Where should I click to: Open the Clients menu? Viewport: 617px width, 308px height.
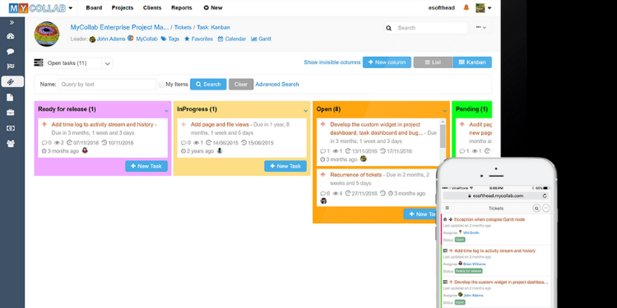click(x=152, y=8)
